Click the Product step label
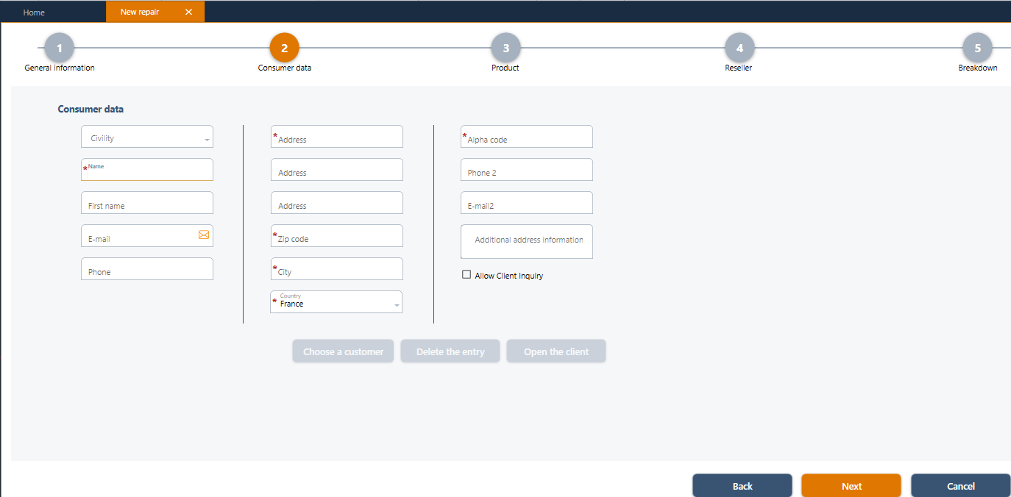The height and width of the screenshot is (497, 1011). pyautogui.click(x=505, y=68)
